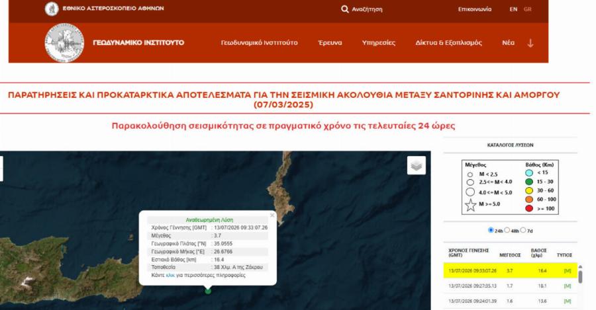Viewport: 596px width, 310px height.
Task: Click the ΜΕΓΕΘΟΣ column header
Action: [510, 255]
